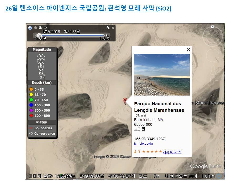Click the postal code 65590-000

point(143,124)
